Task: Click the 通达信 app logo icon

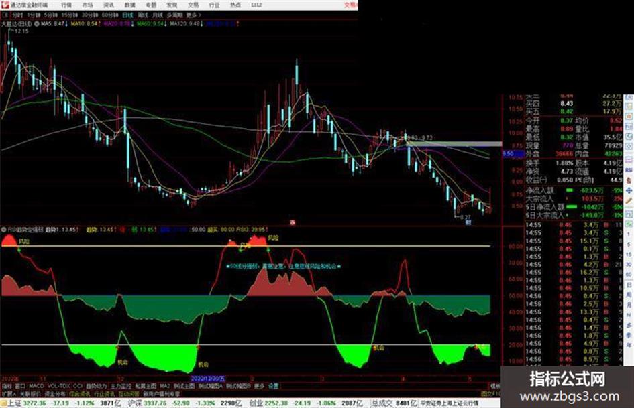Action: coord(5,5)
